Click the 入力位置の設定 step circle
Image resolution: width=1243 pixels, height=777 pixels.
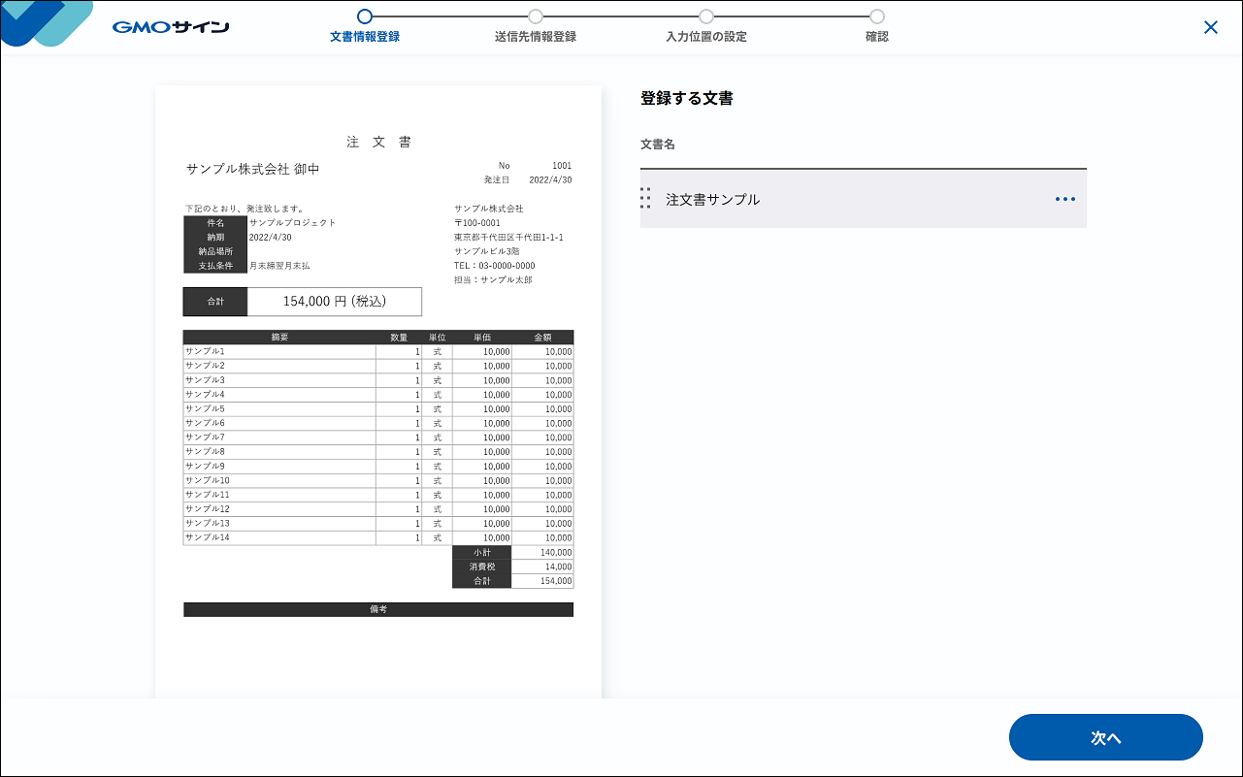[706, 16]
